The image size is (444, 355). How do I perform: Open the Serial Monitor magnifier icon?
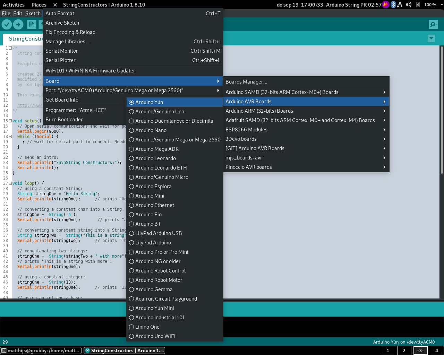click(433, 24)
